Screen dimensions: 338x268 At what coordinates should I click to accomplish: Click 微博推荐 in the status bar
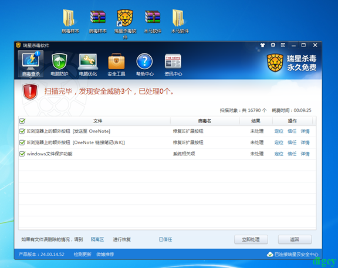point(105,255)
